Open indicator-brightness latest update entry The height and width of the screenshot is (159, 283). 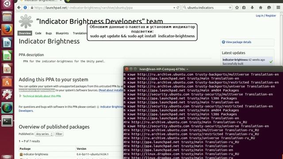[235, 60]
